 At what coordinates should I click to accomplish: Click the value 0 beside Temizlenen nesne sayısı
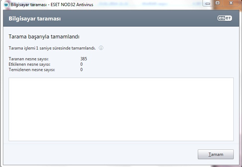(82, 70)
